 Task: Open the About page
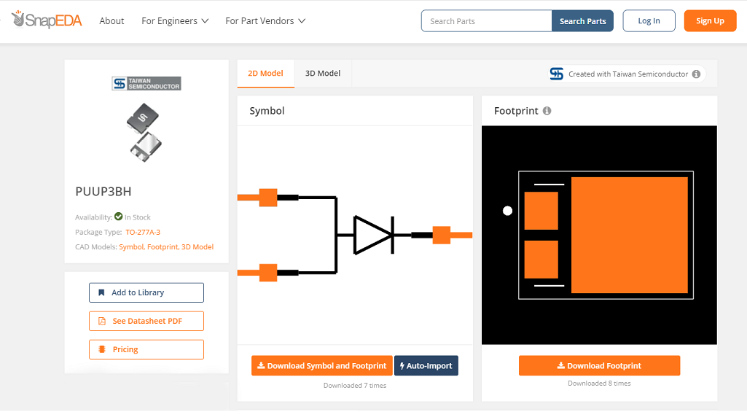click(x=112, y=21)
